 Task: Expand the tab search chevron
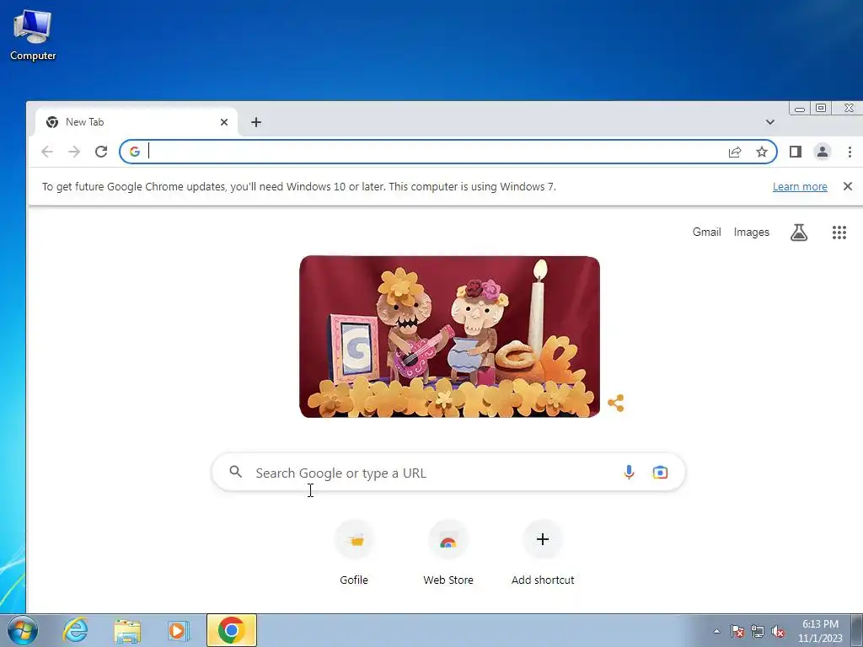point(770,122)
